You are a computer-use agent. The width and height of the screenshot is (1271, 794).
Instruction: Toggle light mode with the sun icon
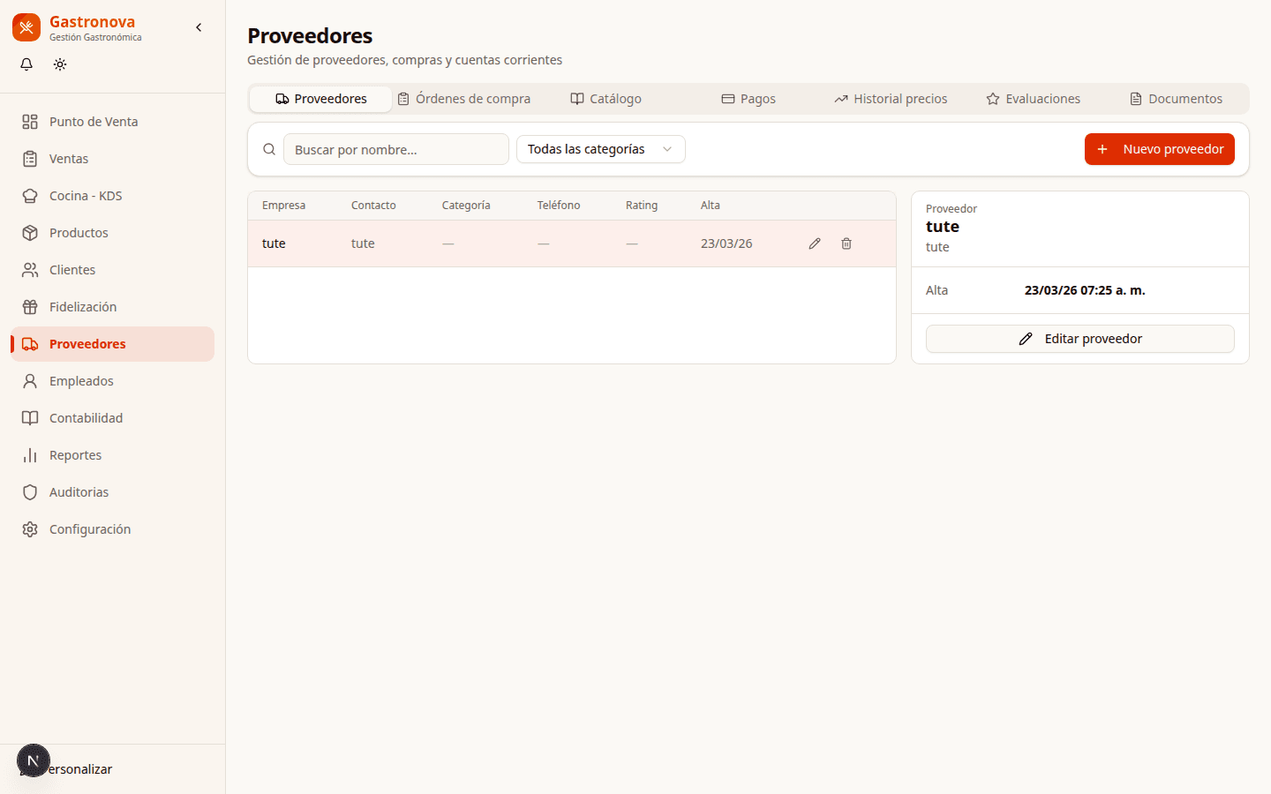pyautogui.click(x=59, y=64)
